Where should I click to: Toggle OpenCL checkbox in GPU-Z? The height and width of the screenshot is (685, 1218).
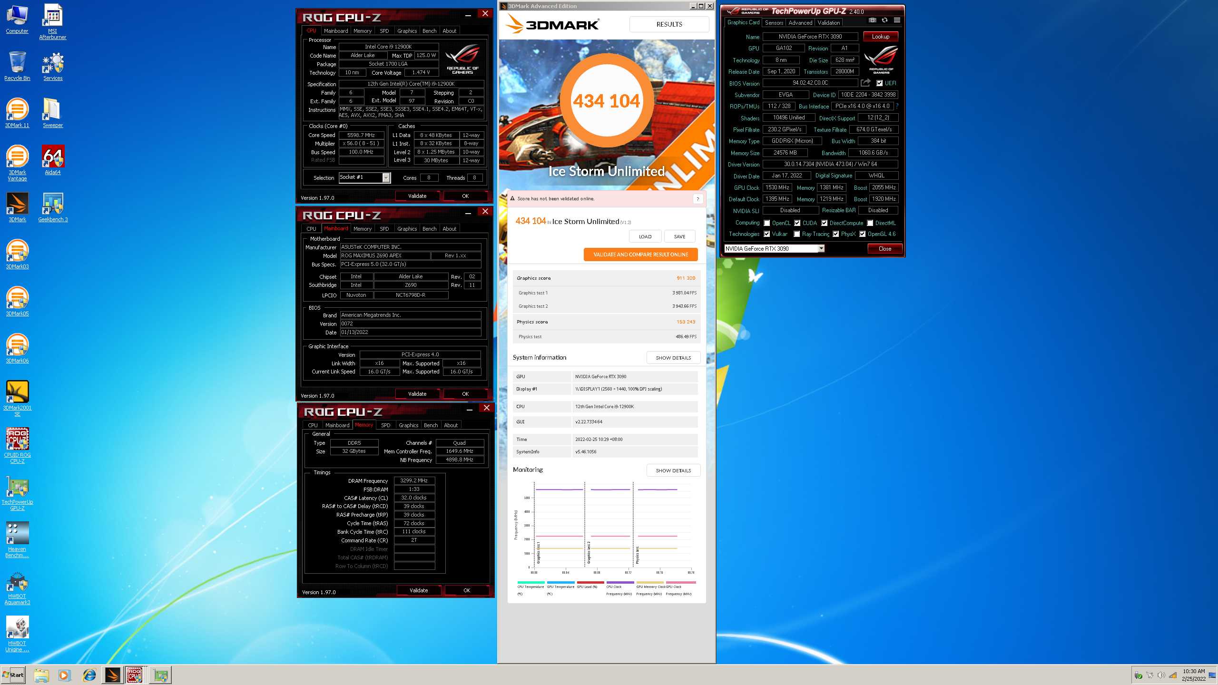[x=766, y=223]
